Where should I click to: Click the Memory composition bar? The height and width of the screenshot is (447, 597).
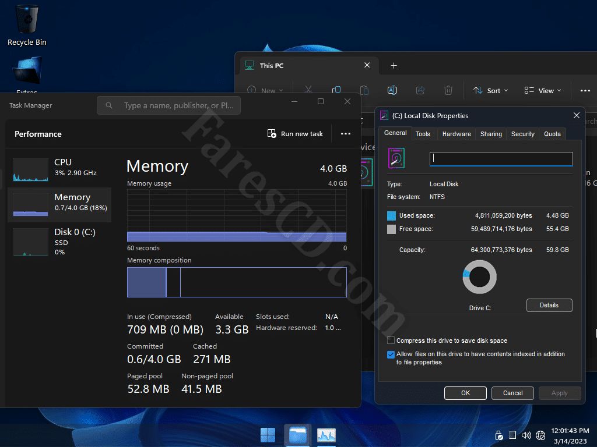click(x=237, y=282)
